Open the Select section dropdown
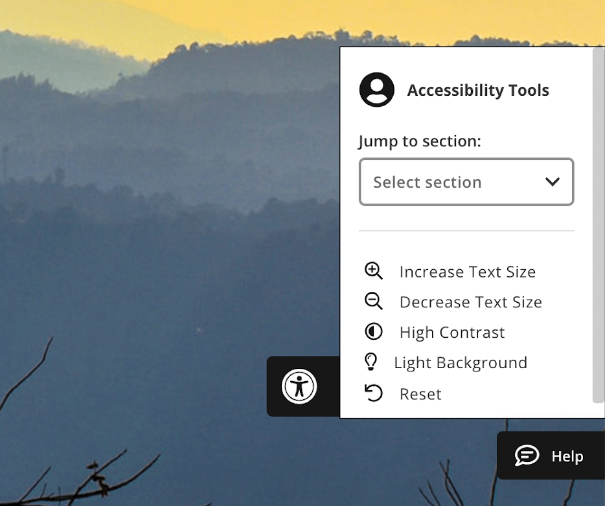 point(466,182)
